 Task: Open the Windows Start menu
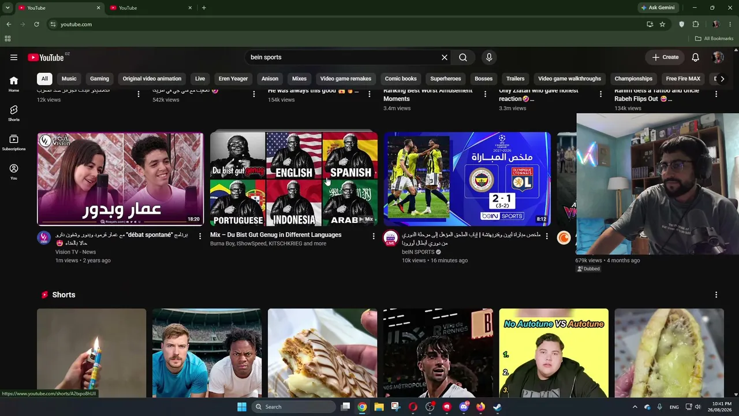pyautogui.click(x=242, y=407)
